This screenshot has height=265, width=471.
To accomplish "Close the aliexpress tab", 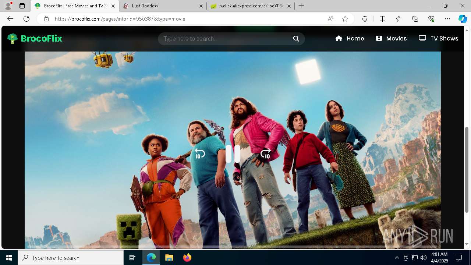I will [289, 6].
